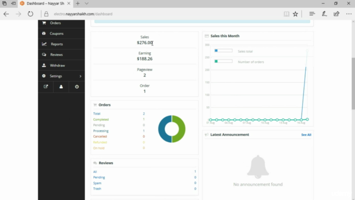Open the Reviews sidebar item
This screenshot has width=355, height=200.
click(62, 54)
